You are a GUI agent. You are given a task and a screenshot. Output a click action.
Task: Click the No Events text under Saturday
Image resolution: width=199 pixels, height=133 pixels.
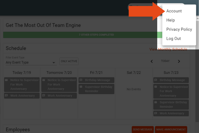click(x=134, y=89)
